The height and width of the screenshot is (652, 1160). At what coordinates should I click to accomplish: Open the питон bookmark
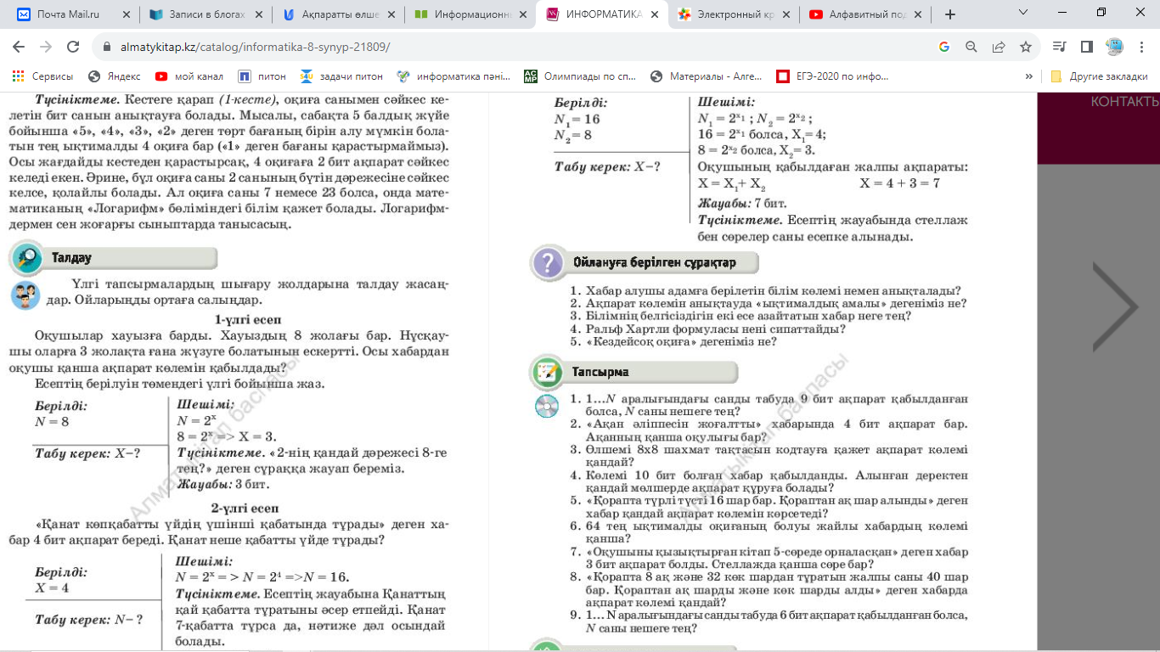click(262, 76)
